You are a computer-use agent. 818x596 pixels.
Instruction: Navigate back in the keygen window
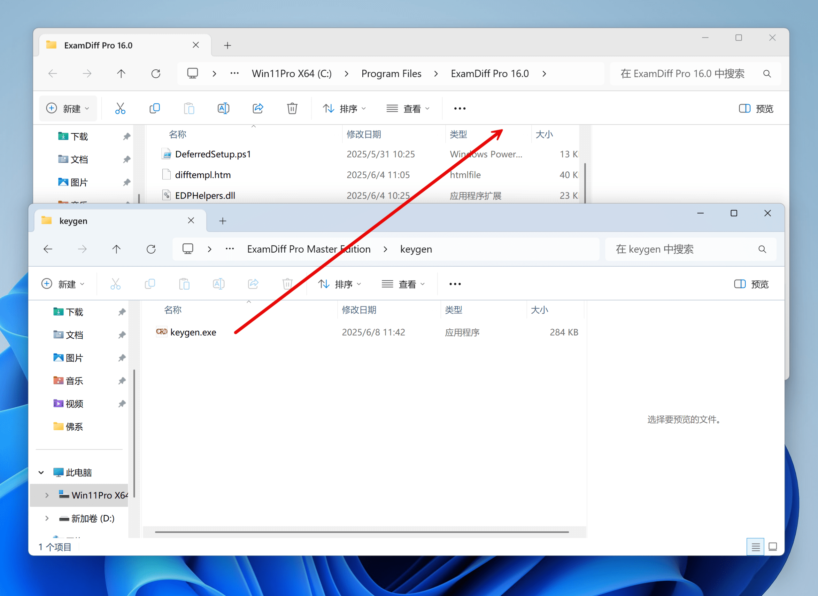(x=48, y=249)
